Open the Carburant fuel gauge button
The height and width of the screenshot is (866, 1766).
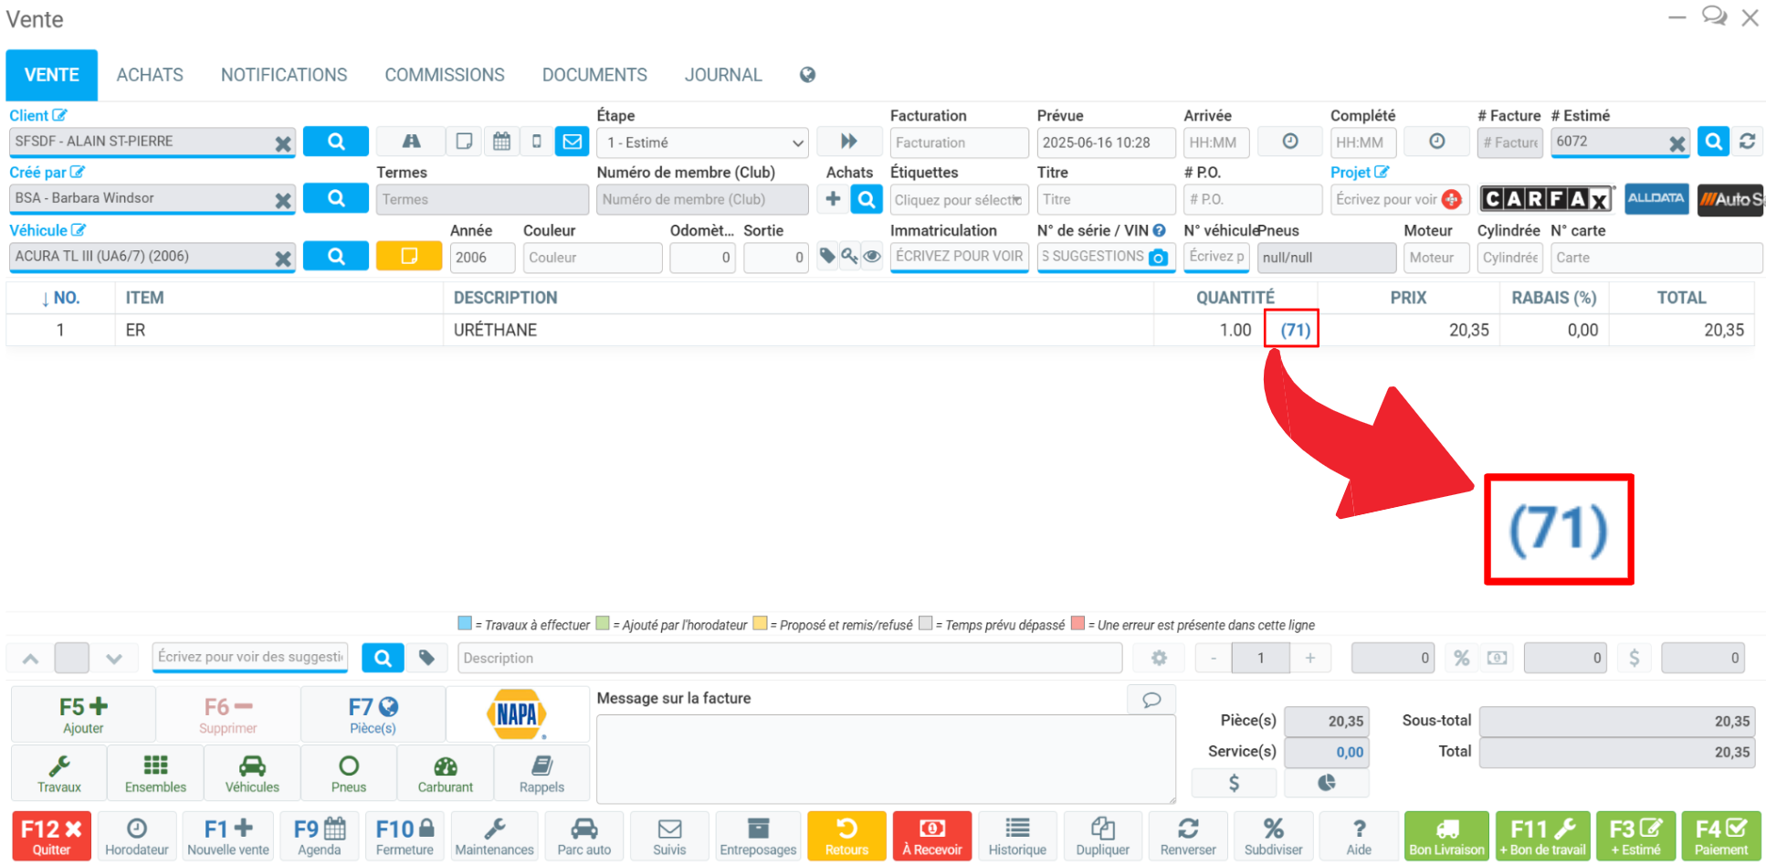click(446, 773)
